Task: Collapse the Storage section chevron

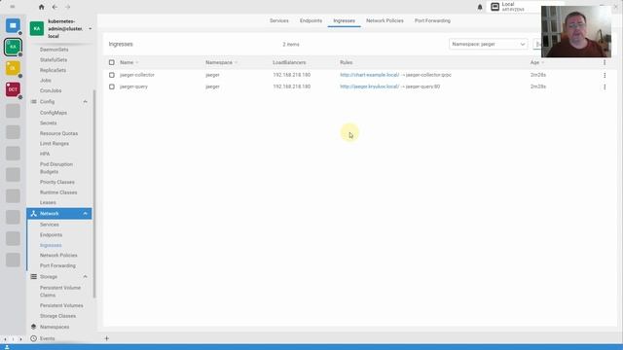Action: pyautogui.click(x=85, y=276)
